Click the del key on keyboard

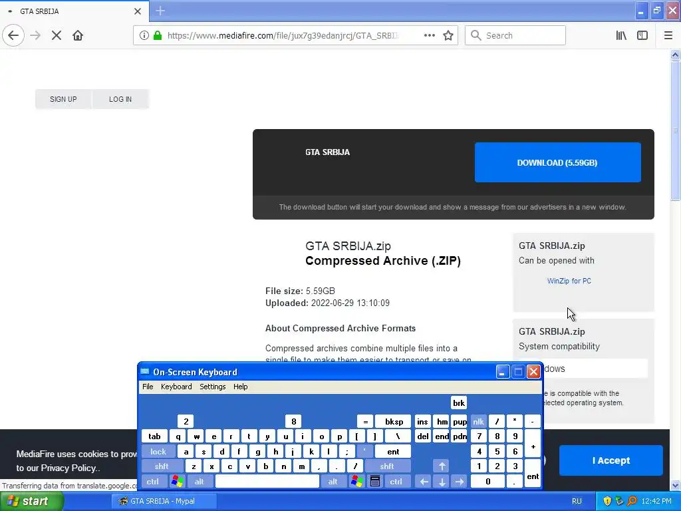tap(423, 436)
